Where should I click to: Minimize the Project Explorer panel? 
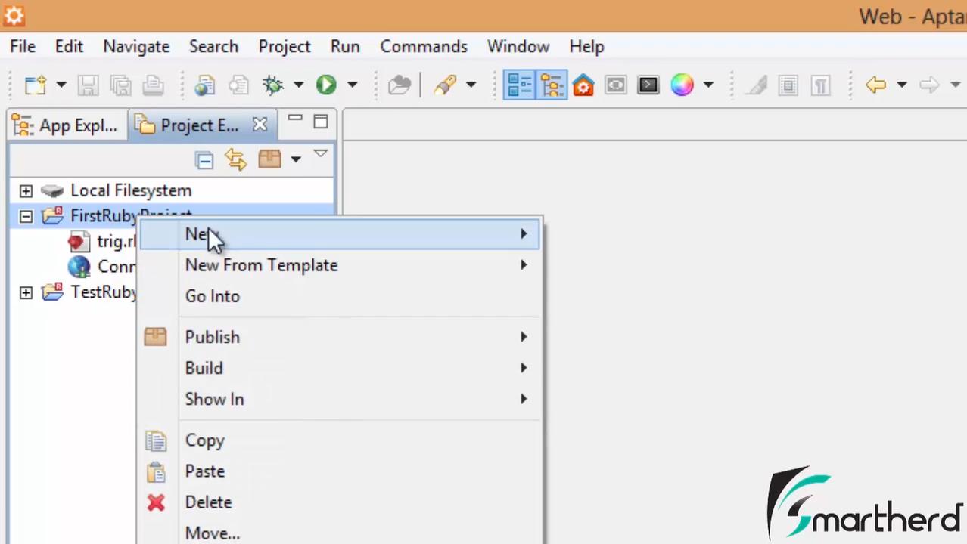[295, 119]
